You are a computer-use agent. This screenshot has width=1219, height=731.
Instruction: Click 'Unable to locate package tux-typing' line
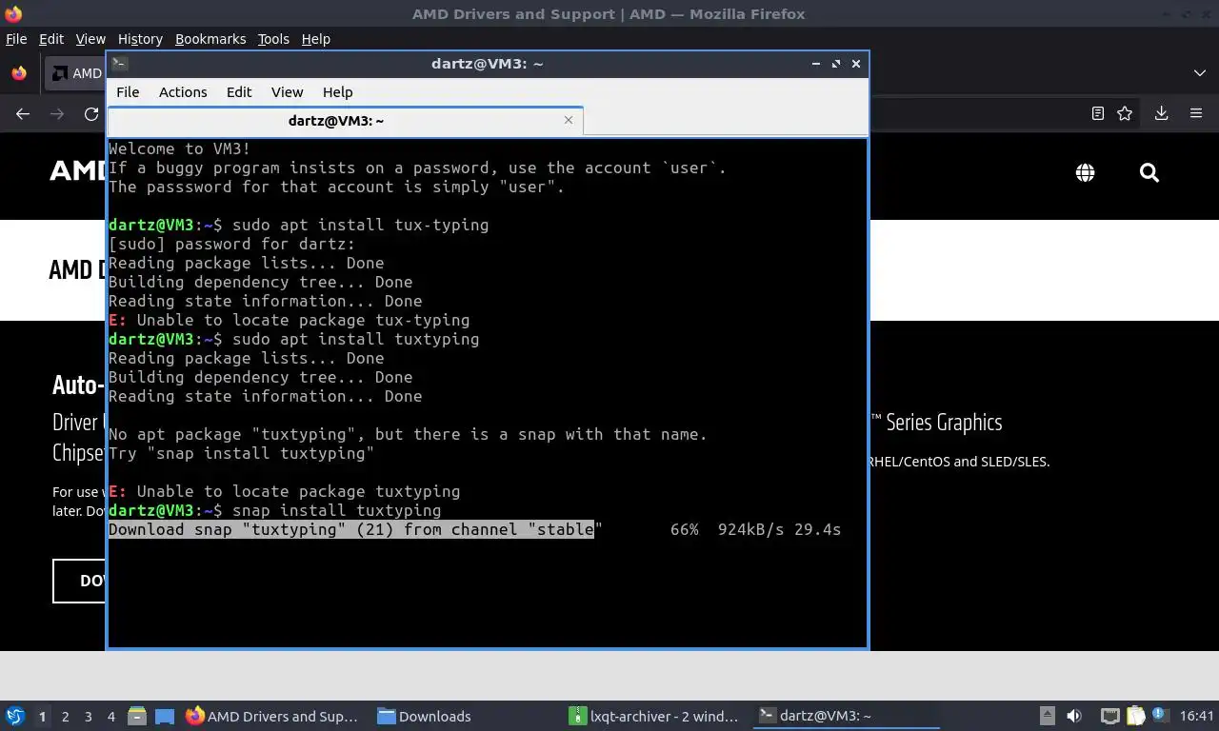(x=289, y=320)
